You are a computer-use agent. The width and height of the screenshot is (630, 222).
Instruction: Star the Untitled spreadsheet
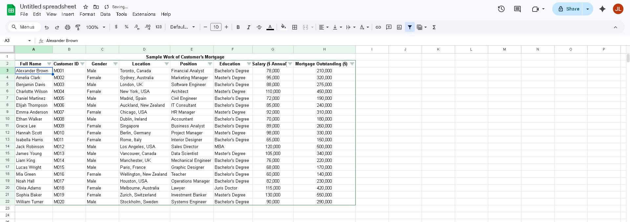tap(86, 7)
